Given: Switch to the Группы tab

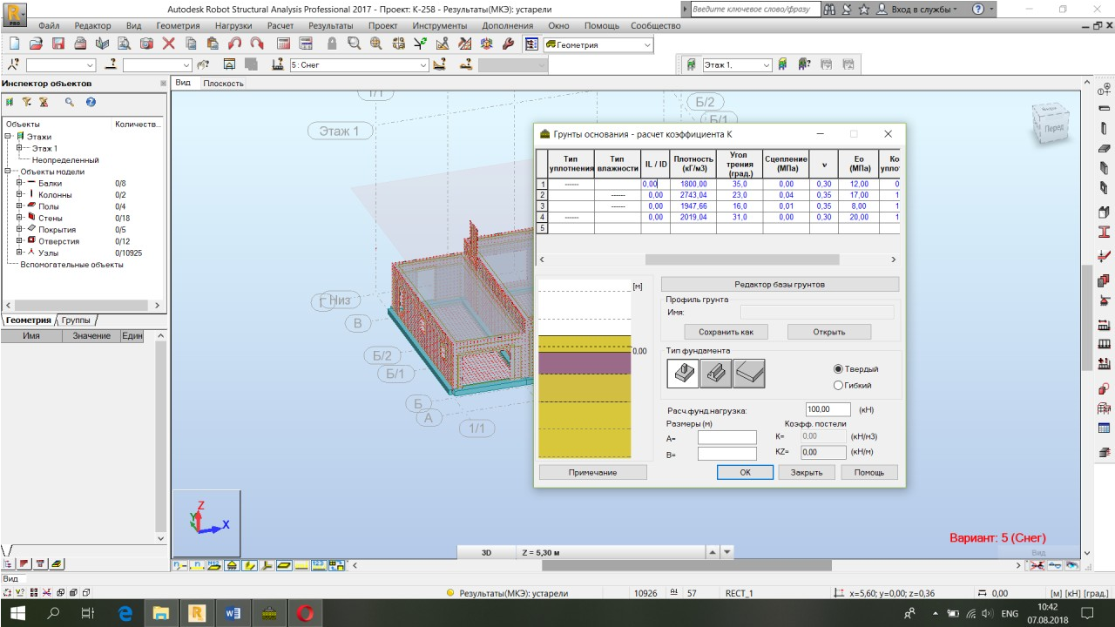Looking at the screenshot, I should point(75,320).
